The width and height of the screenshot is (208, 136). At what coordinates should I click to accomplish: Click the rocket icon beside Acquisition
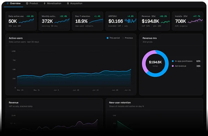point(68,3)
